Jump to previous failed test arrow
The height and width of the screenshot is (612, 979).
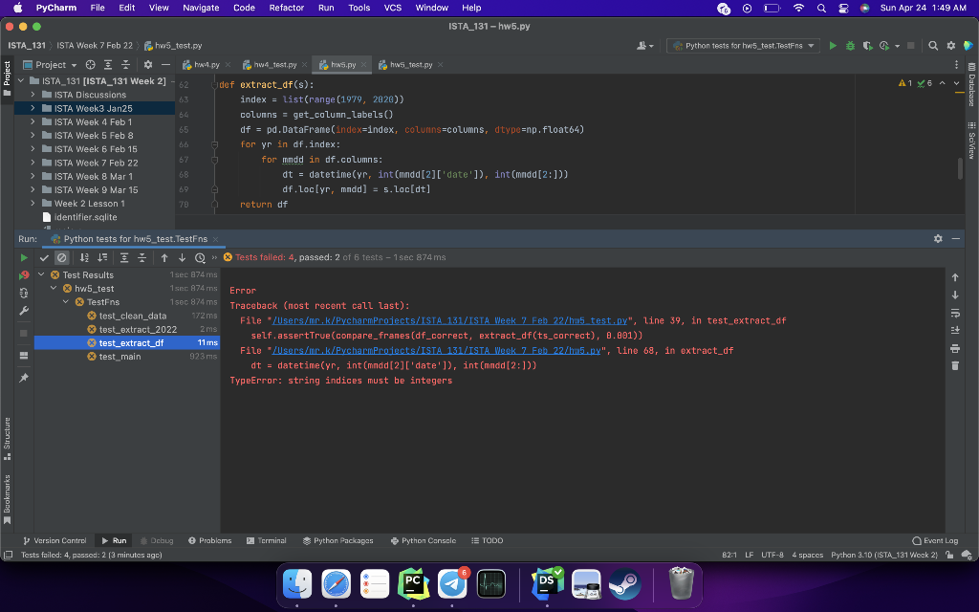pyautogui.click(x=164, y=257)
